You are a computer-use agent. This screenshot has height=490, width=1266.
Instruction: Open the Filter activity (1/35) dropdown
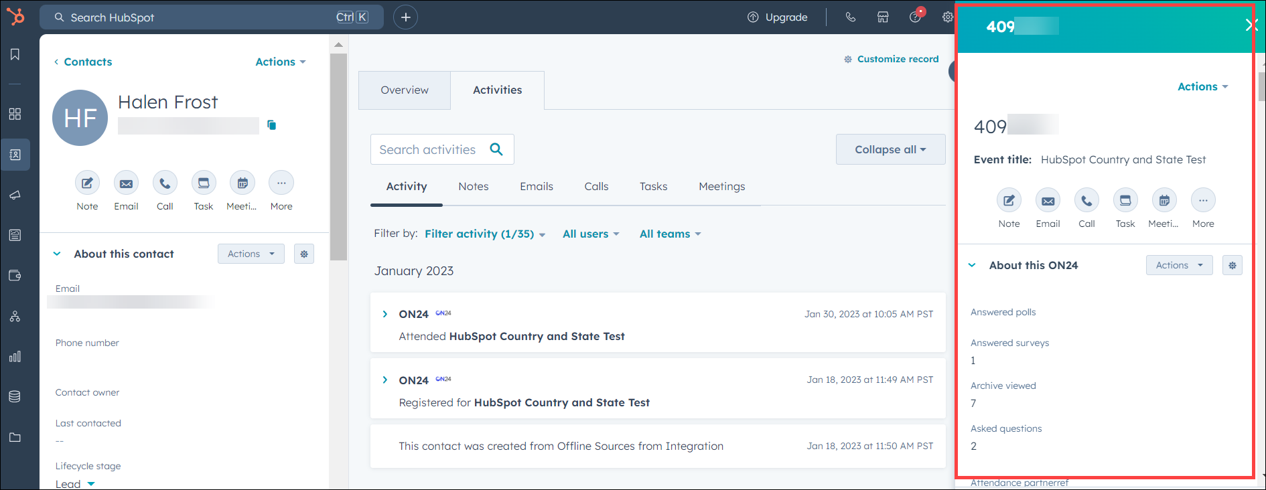485,234
